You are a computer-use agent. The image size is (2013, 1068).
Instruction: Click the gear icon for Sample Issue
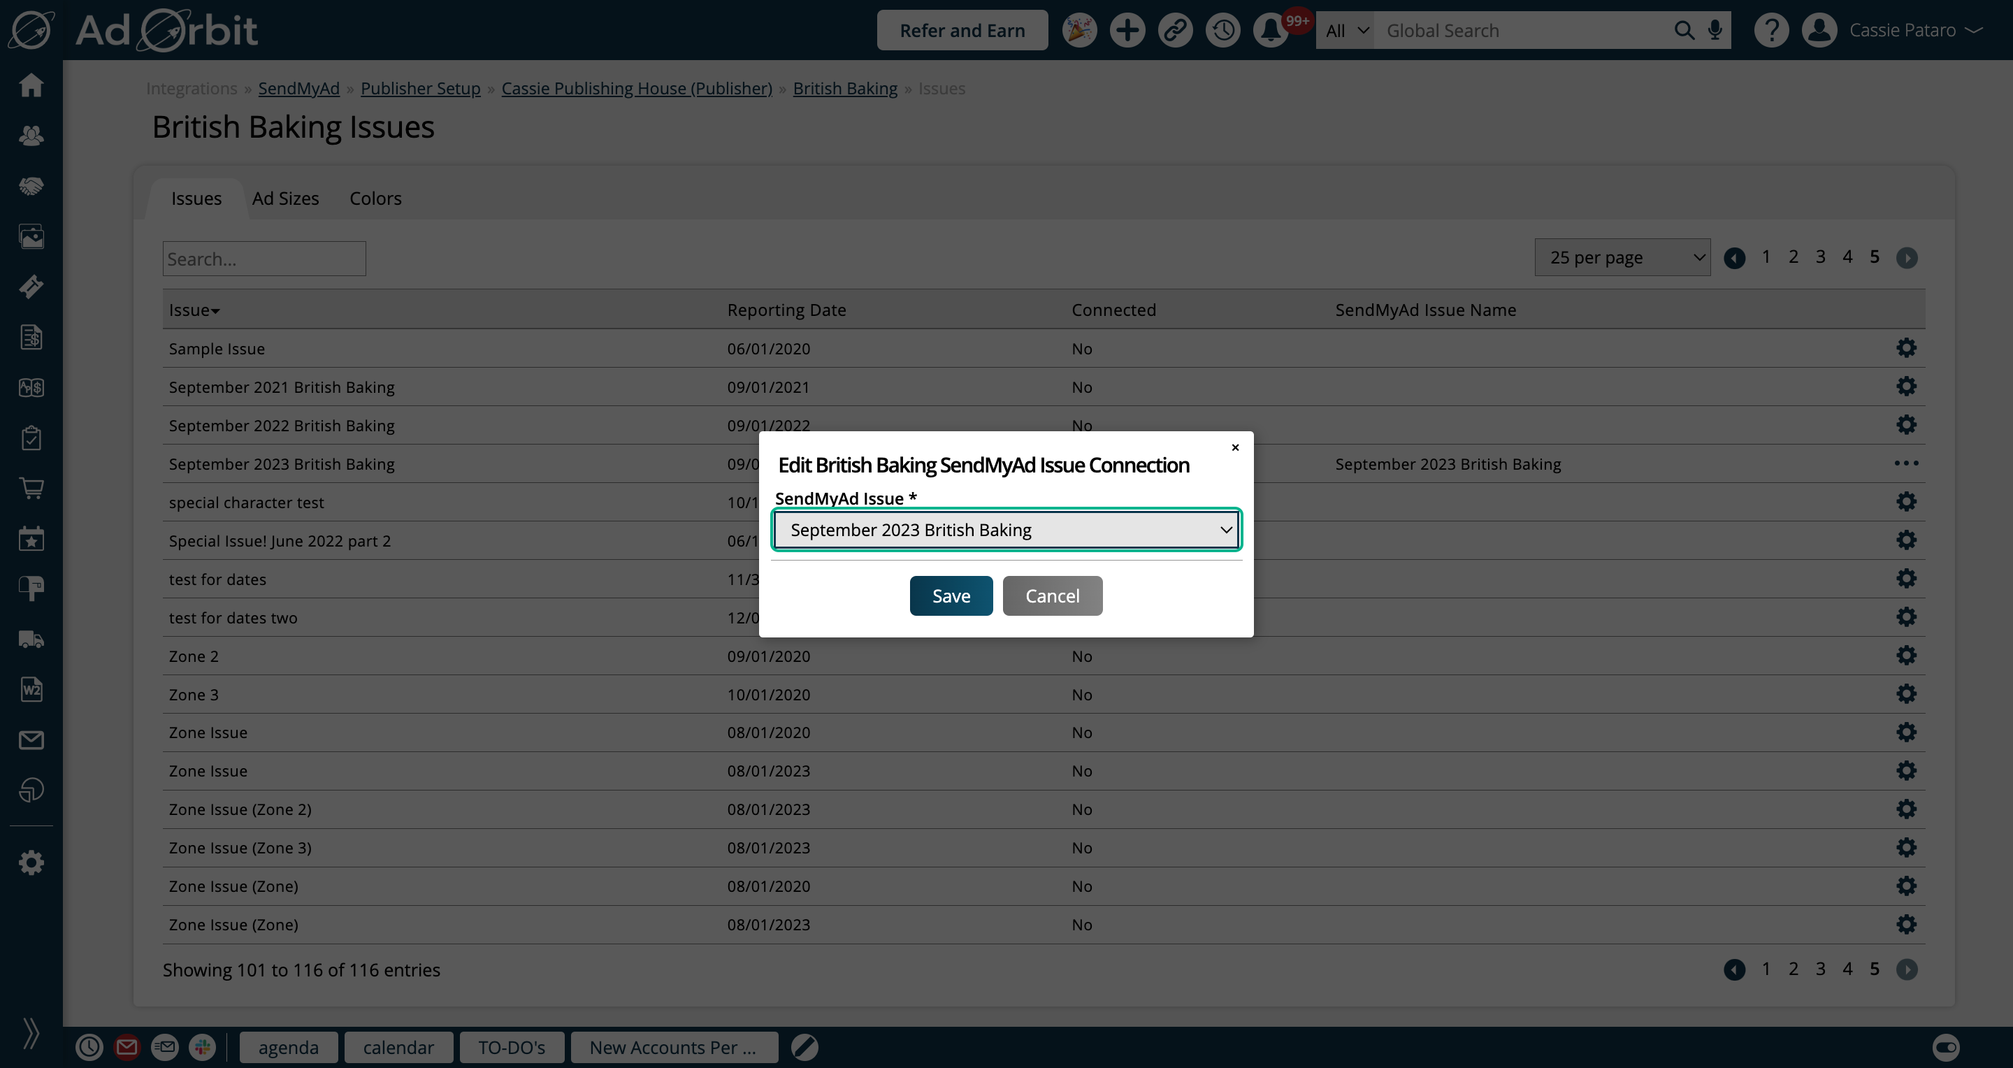pos(1906,347)
